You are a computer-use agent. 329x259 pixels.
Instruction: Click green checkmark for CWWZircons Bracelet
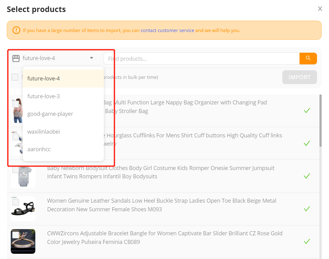click(307, 241)
